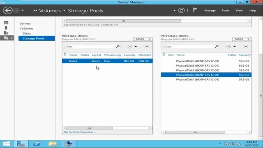Click the top pane horizontal scrollbar thumb
Image resolution: width=263 pixels, height=148 pixels.
(123, 21)
